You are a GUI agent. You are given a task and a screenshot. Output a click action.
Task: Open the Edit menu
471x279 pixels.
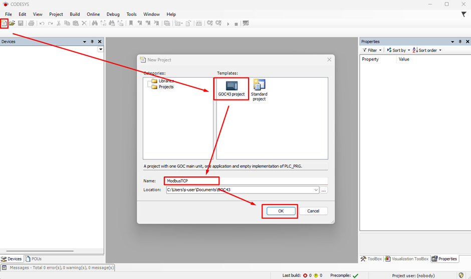point(22,14)
